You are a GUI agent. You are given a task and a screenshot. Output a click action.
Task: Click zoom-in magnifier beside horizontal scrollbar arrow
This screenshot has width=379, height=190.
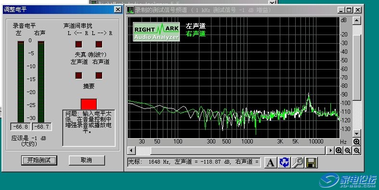click(x=339, y=151)
